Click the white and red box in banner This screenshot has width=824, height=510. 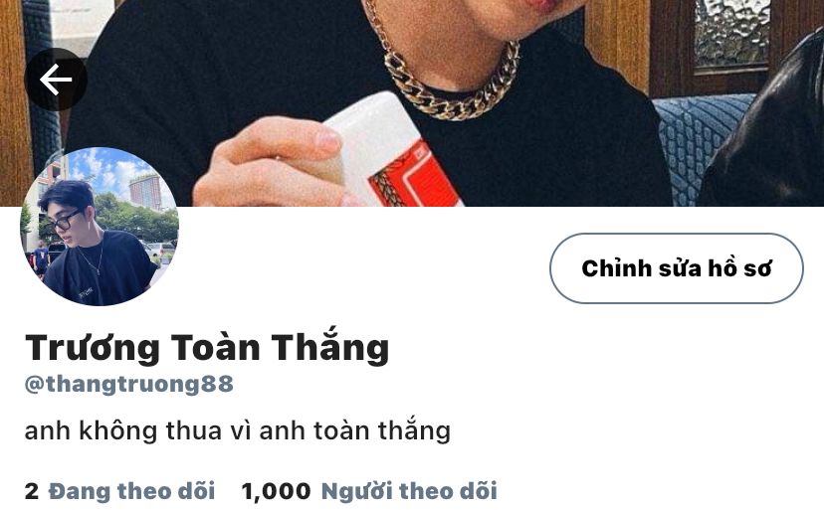click(x=391, y=152)
